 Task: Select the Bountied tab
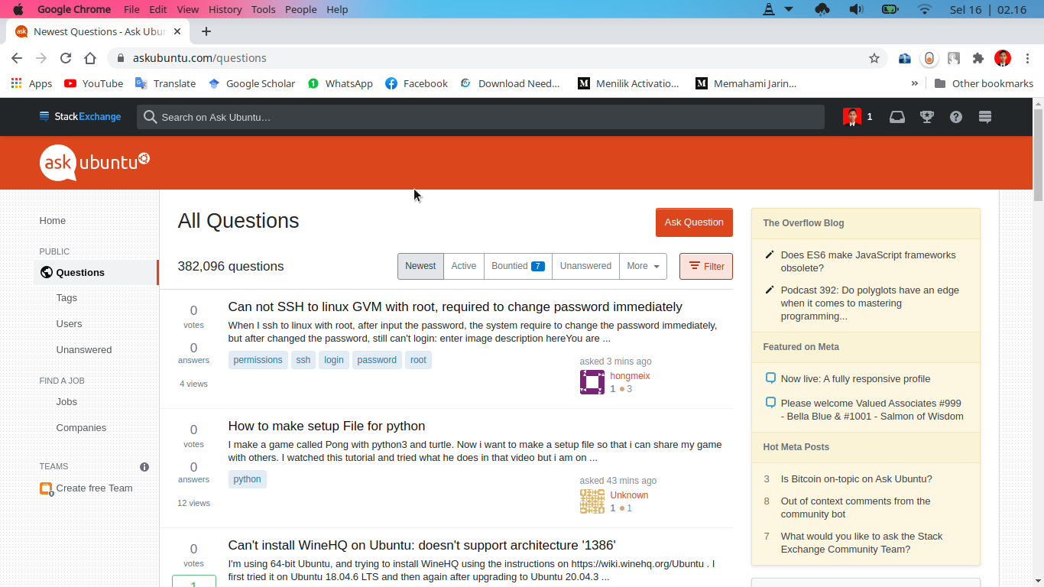click(x=517, y=266)
